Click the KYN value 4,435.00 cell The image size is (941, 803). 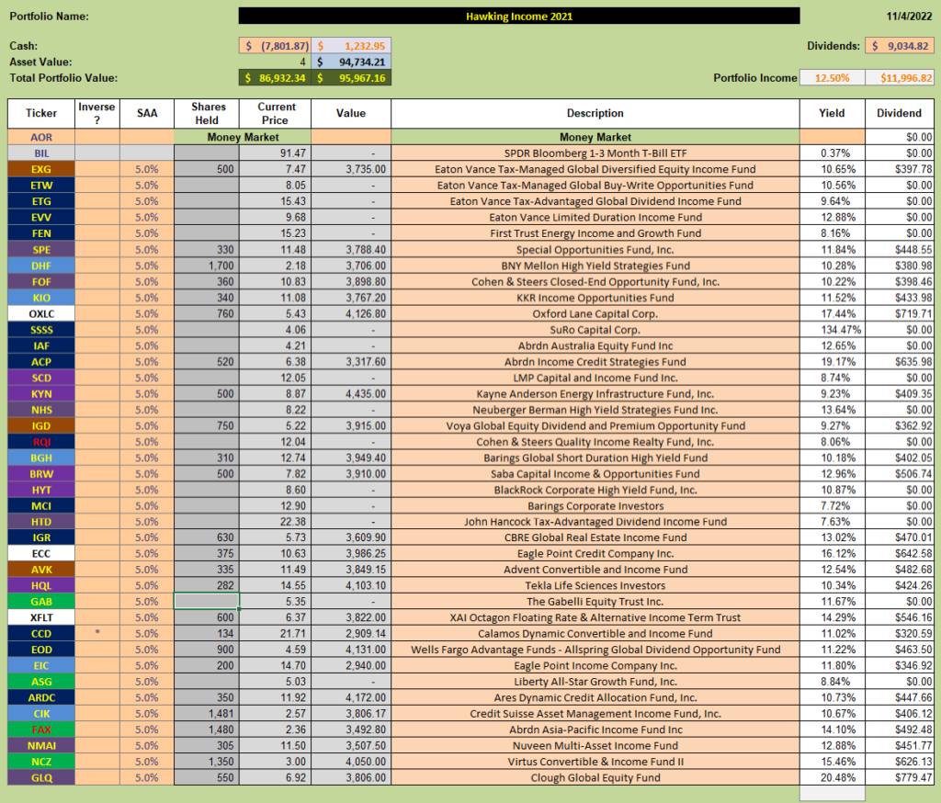pyautogui.click(x=351, y=394)
